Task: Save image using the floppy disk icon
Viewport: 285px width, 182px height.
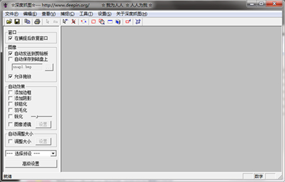Action: tap(17, 22)
